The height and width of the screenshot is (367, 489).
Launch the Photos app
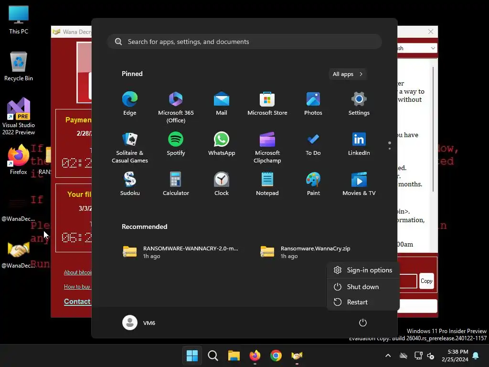click(313, 104)
